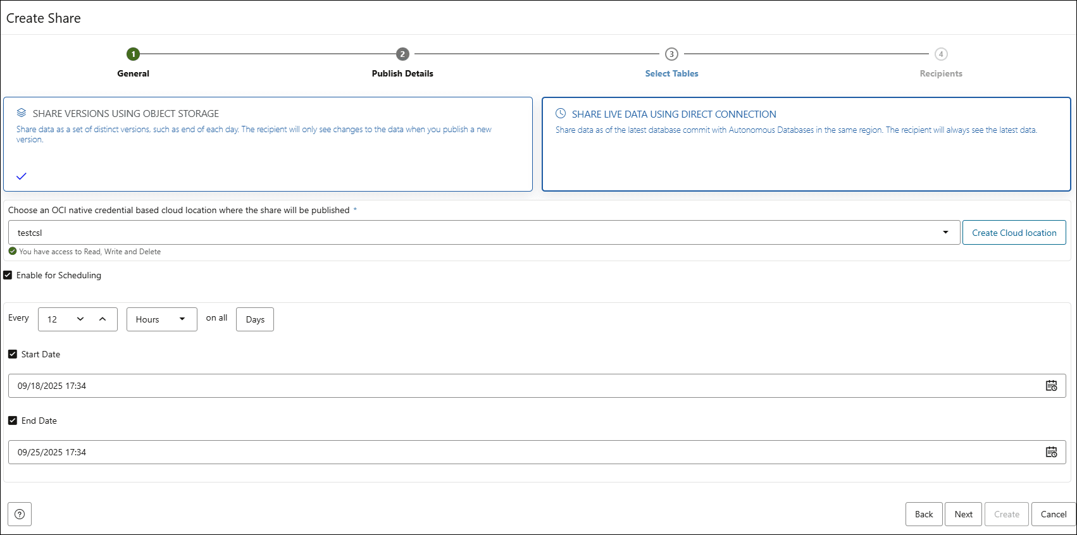Image resolution: width=1077 pixels, height=535 pixels.
Task: Go to step 3 Select Tables circle
Action: 671,54
